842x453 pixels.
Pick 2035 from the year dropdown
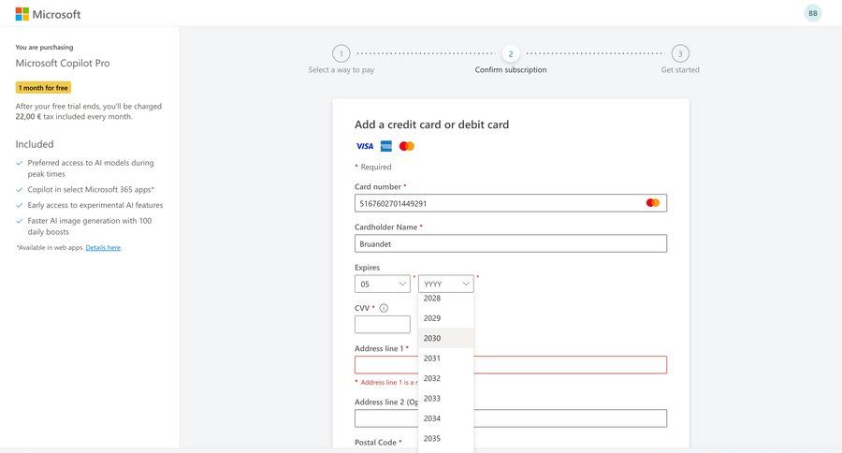tap(445, 438)
